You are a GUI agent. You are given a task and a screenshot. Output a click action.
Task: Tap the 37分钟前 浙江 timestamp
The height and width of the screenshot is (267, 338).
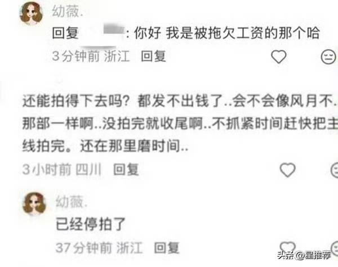[x=99, y=248]
